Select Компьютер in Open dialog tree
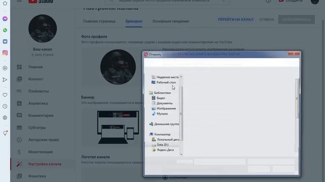Image resolution: width=325 pixels, height=182 pixels. (x=160, y=134)
